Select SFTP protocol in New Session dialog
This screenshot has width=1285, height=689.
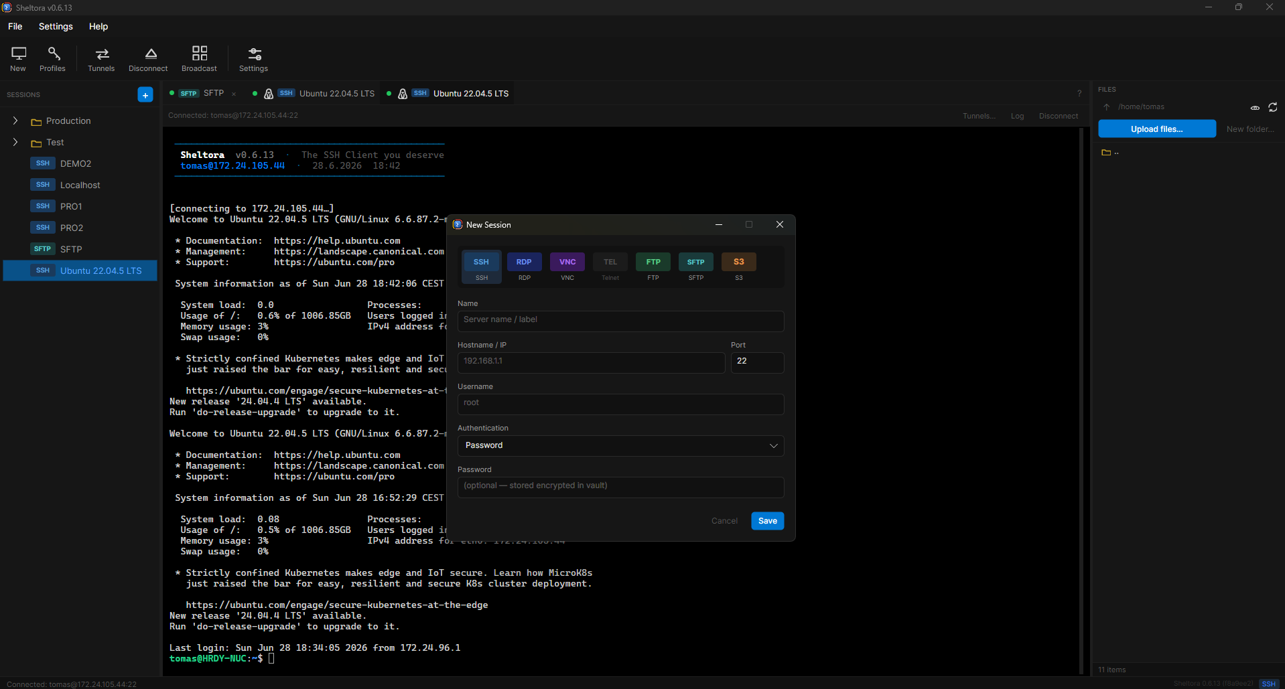coord(696,266)
